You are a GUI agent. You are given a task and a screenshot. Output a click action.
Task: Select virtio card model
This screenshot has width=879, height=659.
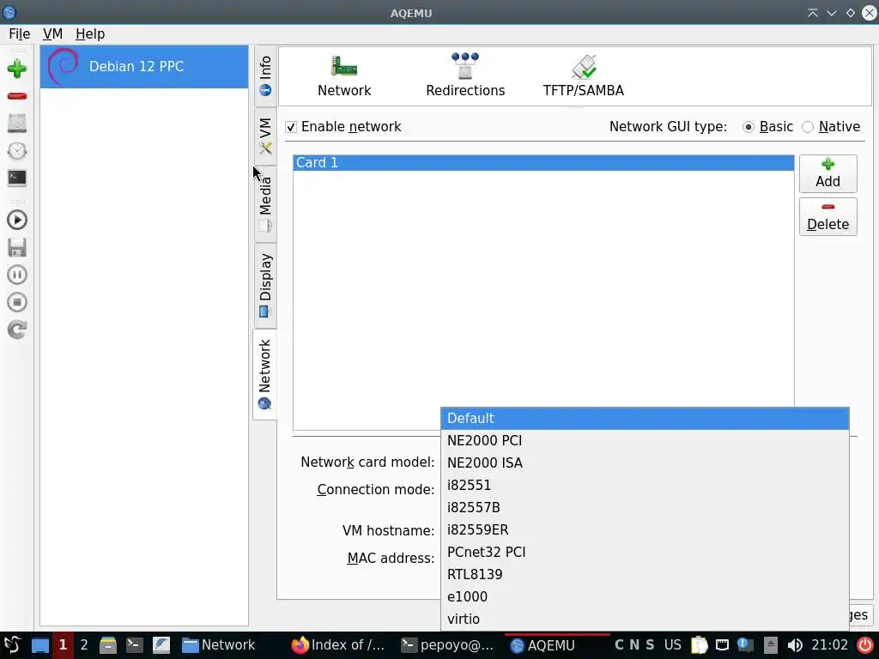tap(645, 620)
